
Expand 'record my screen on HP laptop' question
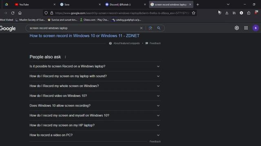[x=95, y=125]
